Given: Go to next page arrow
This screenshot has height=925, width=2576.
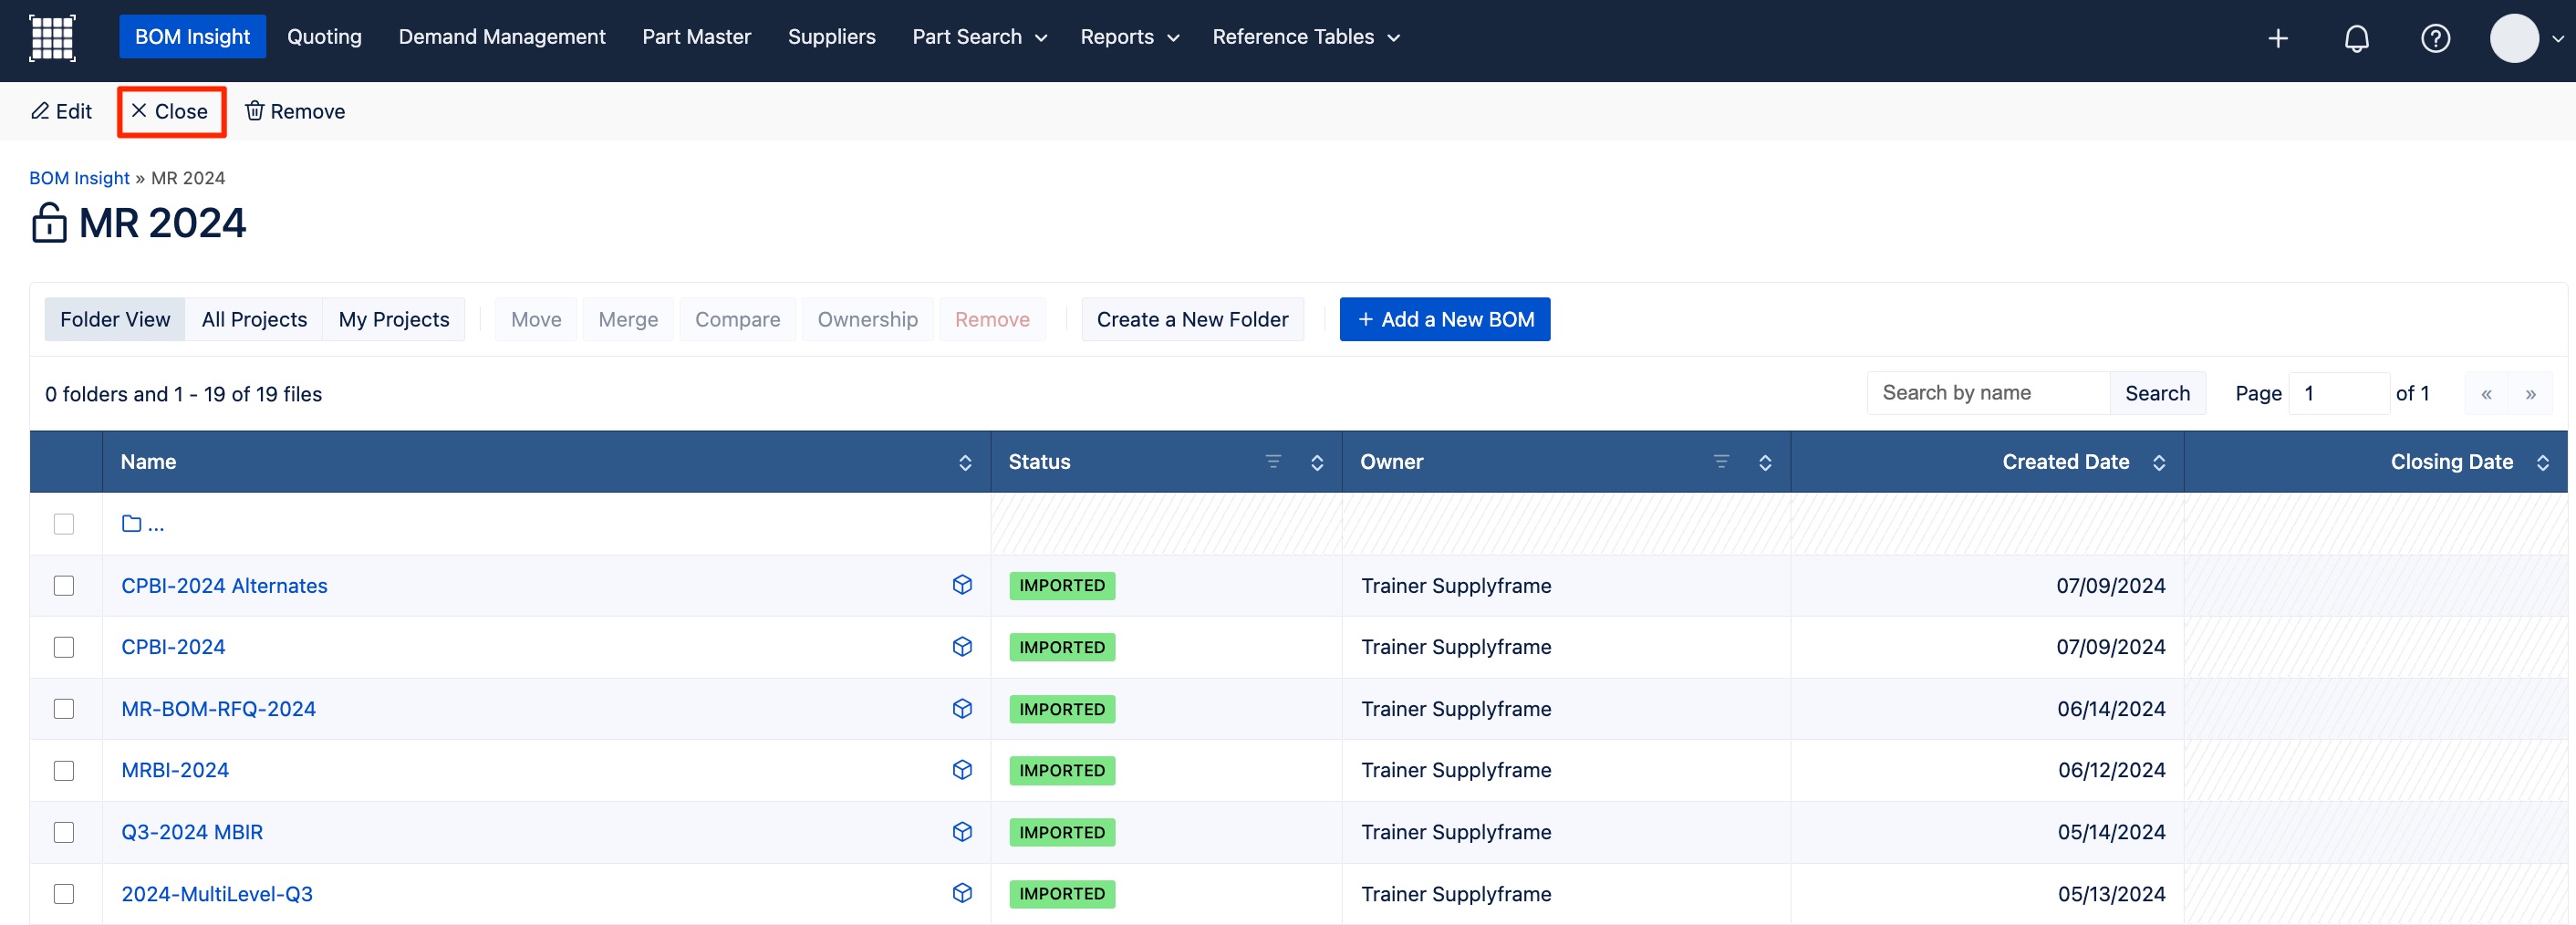Looking at the screenshot, I should pos(2530,394).
